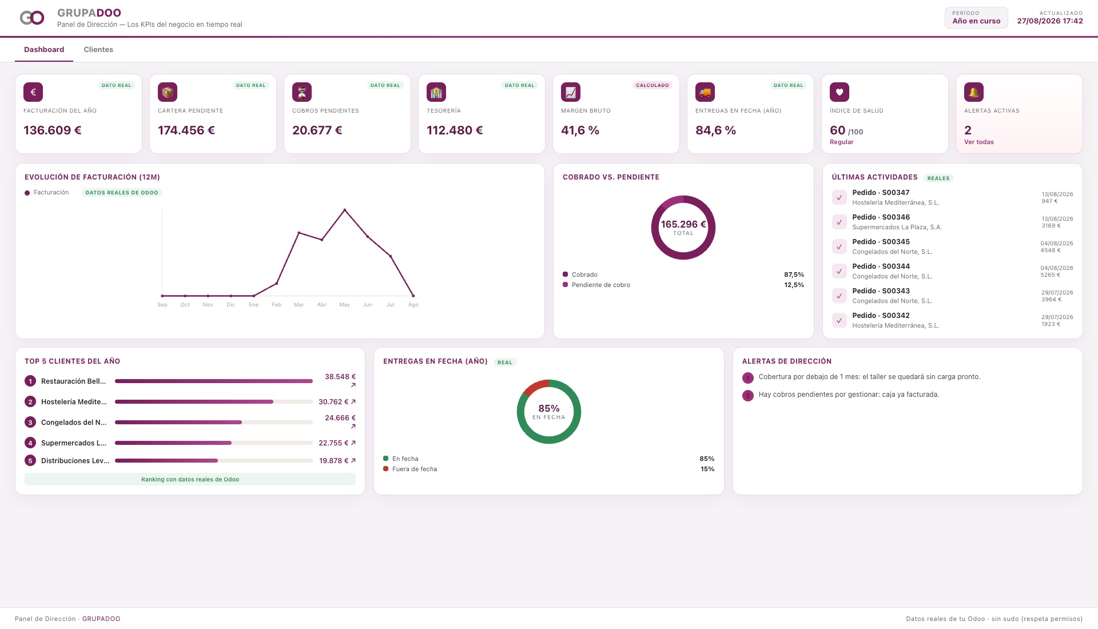This screenshot has height=629, width=1098.
Task: Click the Hay cobros pendientes por gestionar alert
Action: (x=849, y=395)
